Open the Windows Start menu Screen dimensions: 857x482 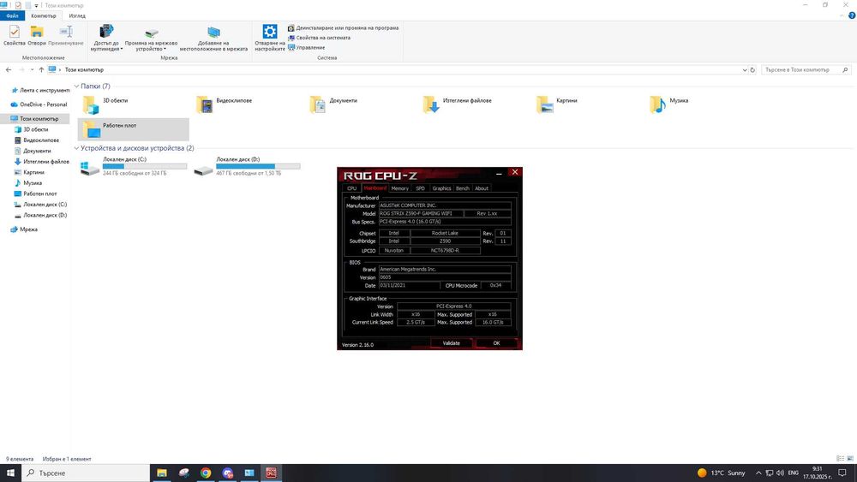click(x=10, y=473)
